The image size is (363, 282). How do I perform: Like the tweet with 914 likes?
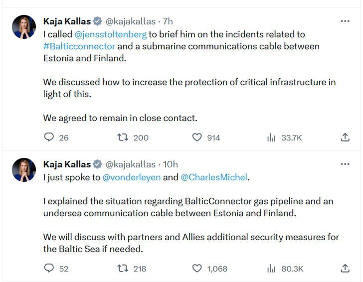coord(197,138)
